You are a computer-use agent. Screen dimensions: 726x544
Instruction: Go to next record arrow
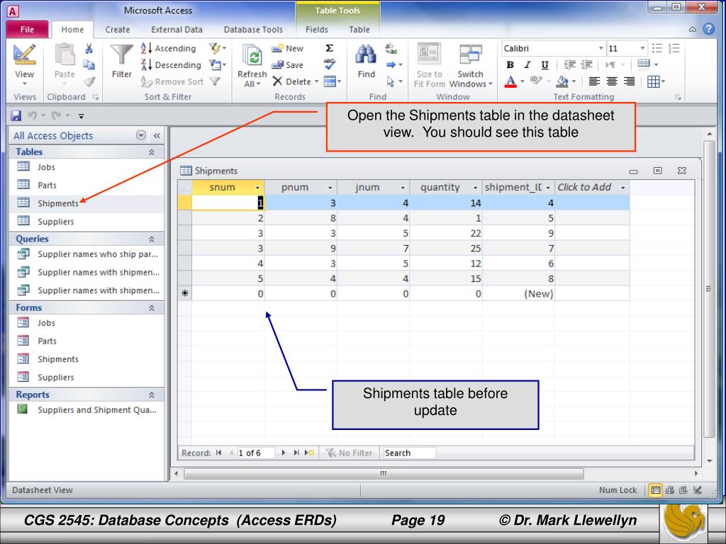[x=284, y=453]
